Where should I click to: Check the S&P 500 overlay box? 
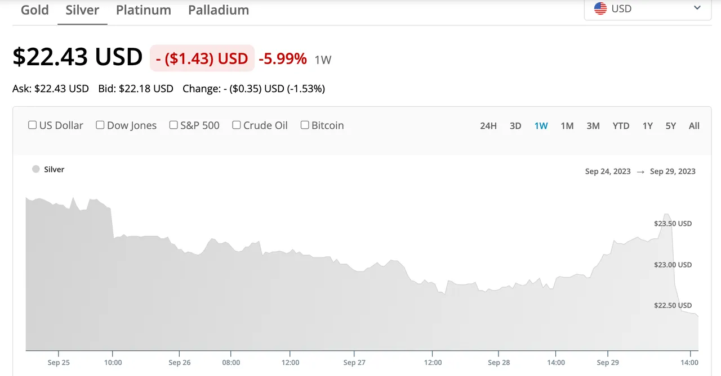point(173,125)
